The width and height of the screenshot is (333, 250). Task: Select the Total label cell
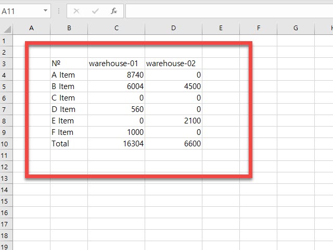point(69,144)
